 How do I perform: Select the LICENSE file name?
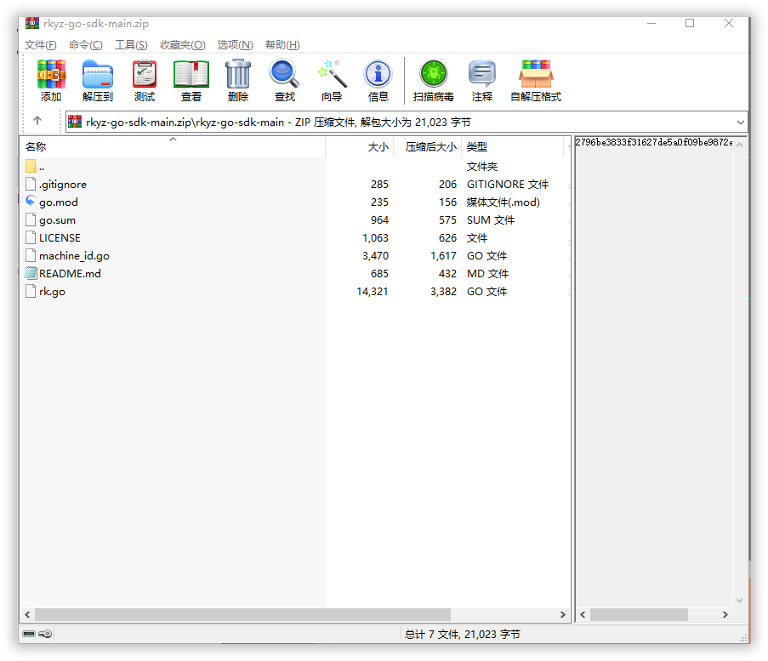pos(60,237)
